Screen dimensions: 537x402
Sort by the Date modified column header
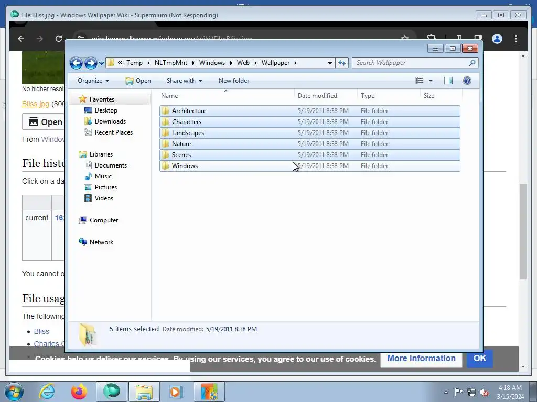click(326, 96)
